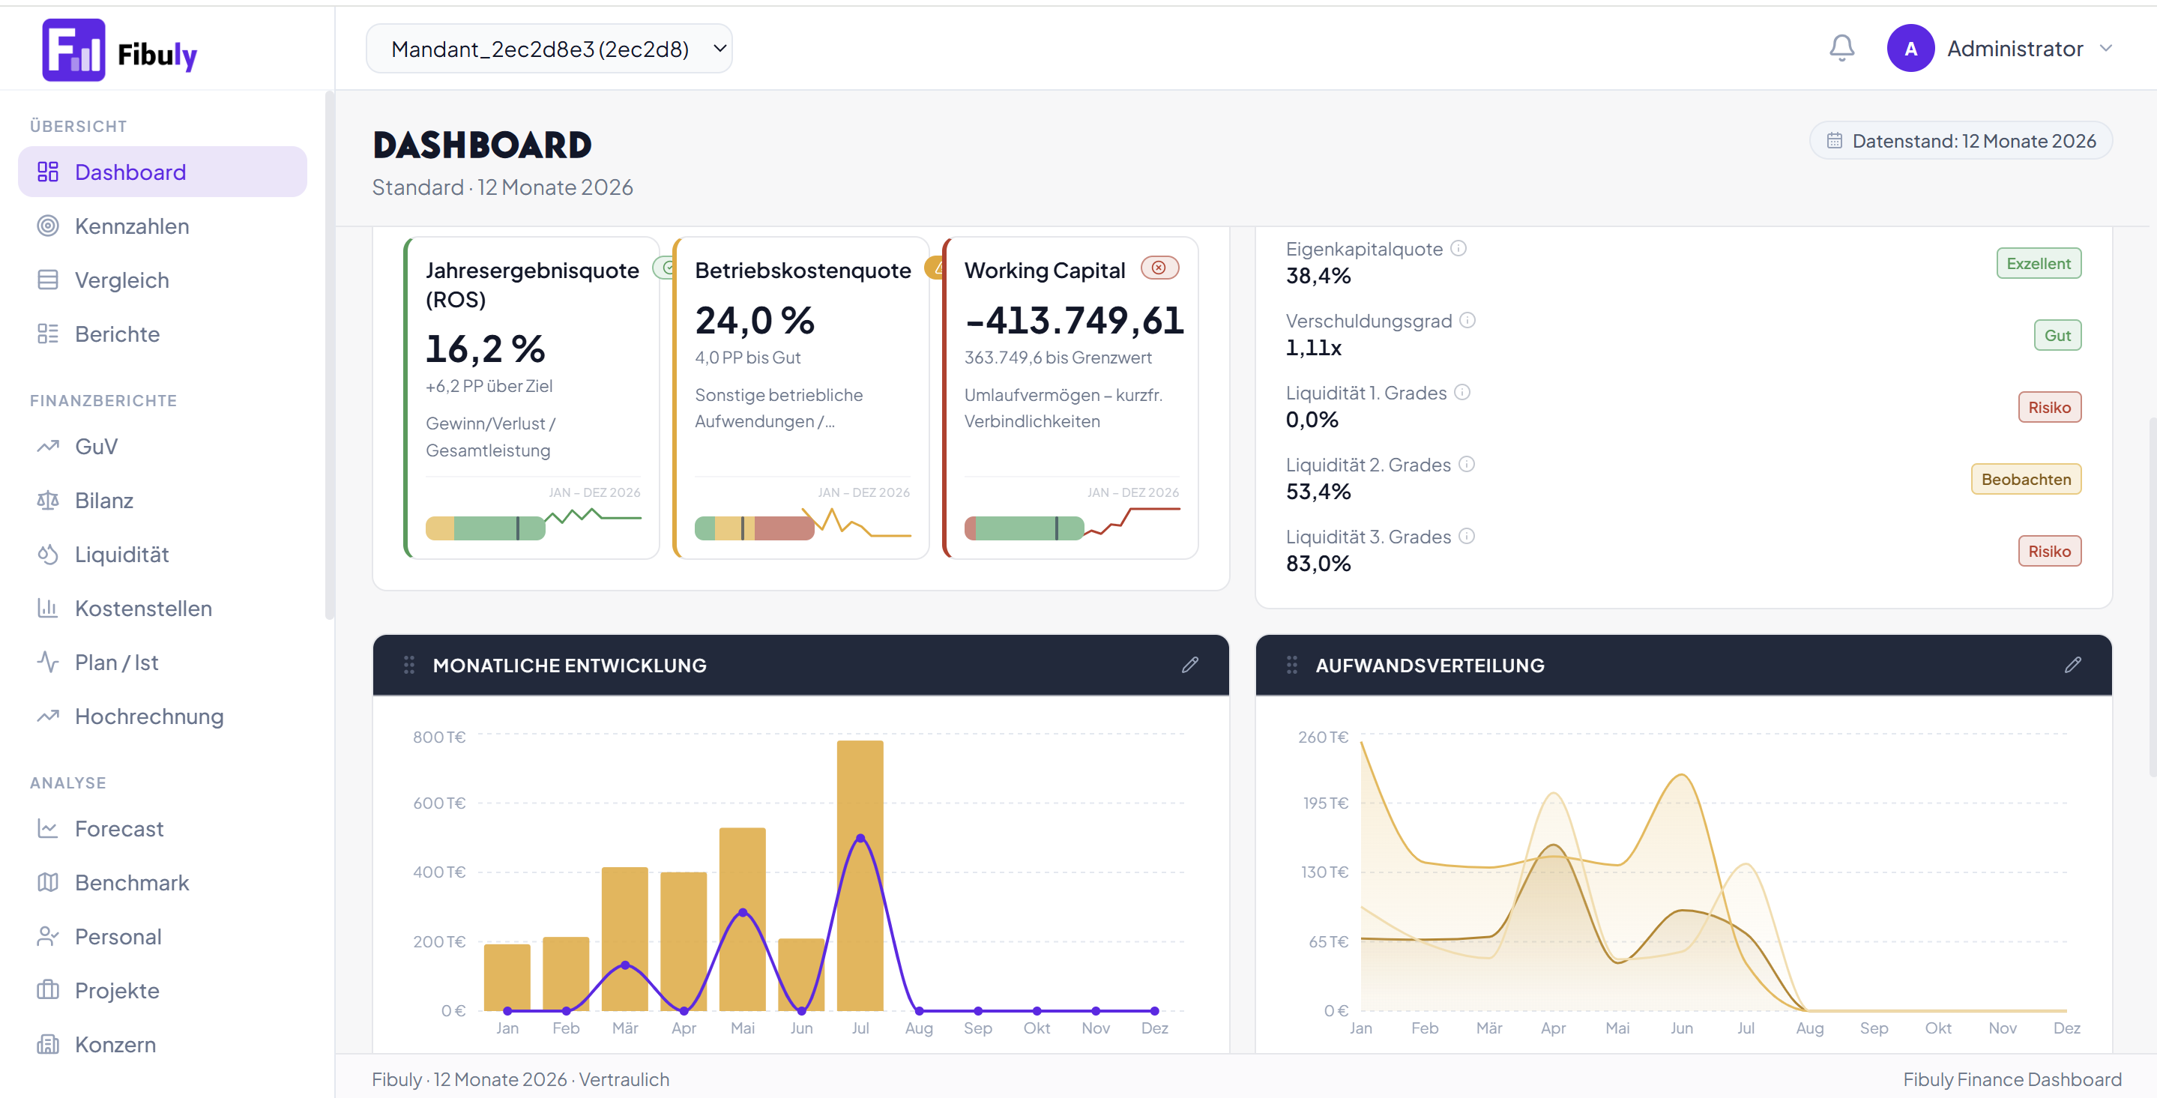Click the Jahresergebnisquote range gauge bar
Image resolution: width=2157 pixels, height=1098 pixels.
click(x=485, y=528)
